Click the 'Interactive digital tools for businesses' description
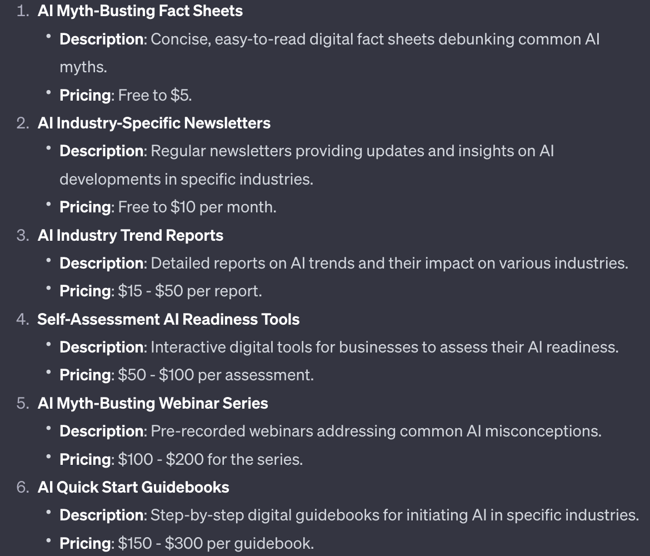This screenshot has width=650, height=556. click(384, 347)
